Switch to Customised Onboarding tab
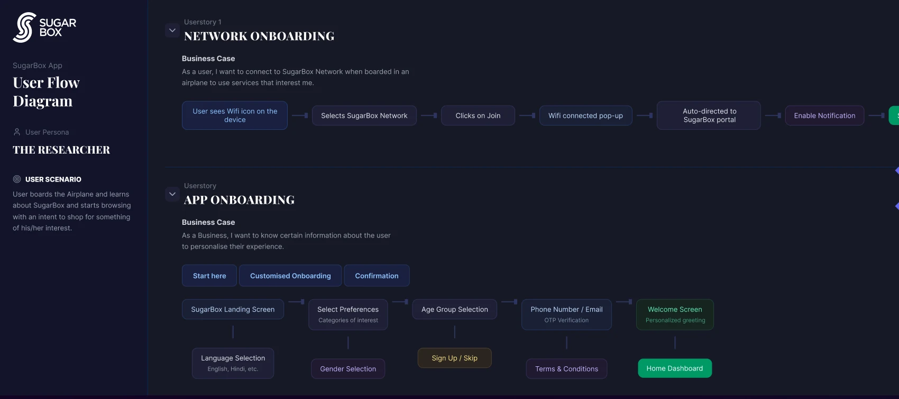 point(290,275)
